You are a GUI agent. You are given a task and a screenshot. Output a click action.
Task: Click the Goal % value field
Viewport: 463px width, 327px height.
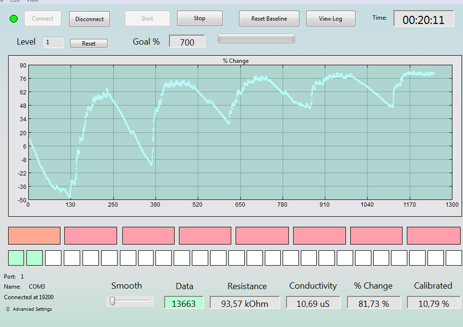point(187,41)
